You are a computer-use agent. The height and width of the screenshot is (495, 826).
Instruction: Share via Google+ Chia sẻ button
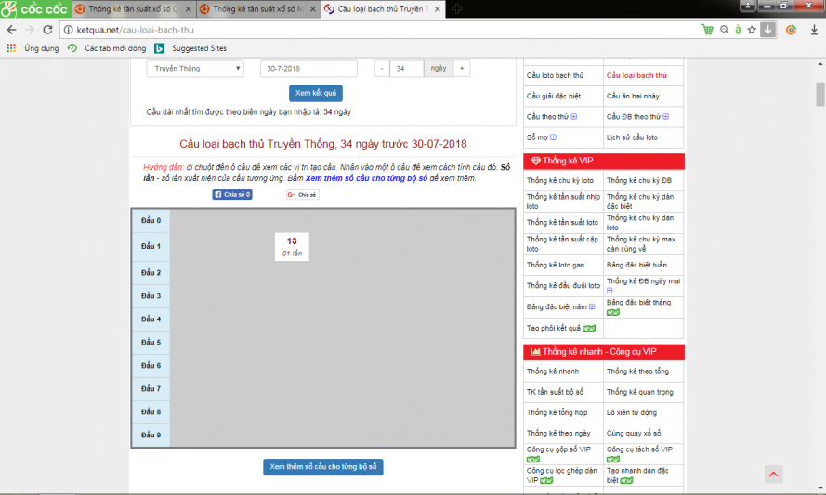pyautogui.click(x=302, y=195)
